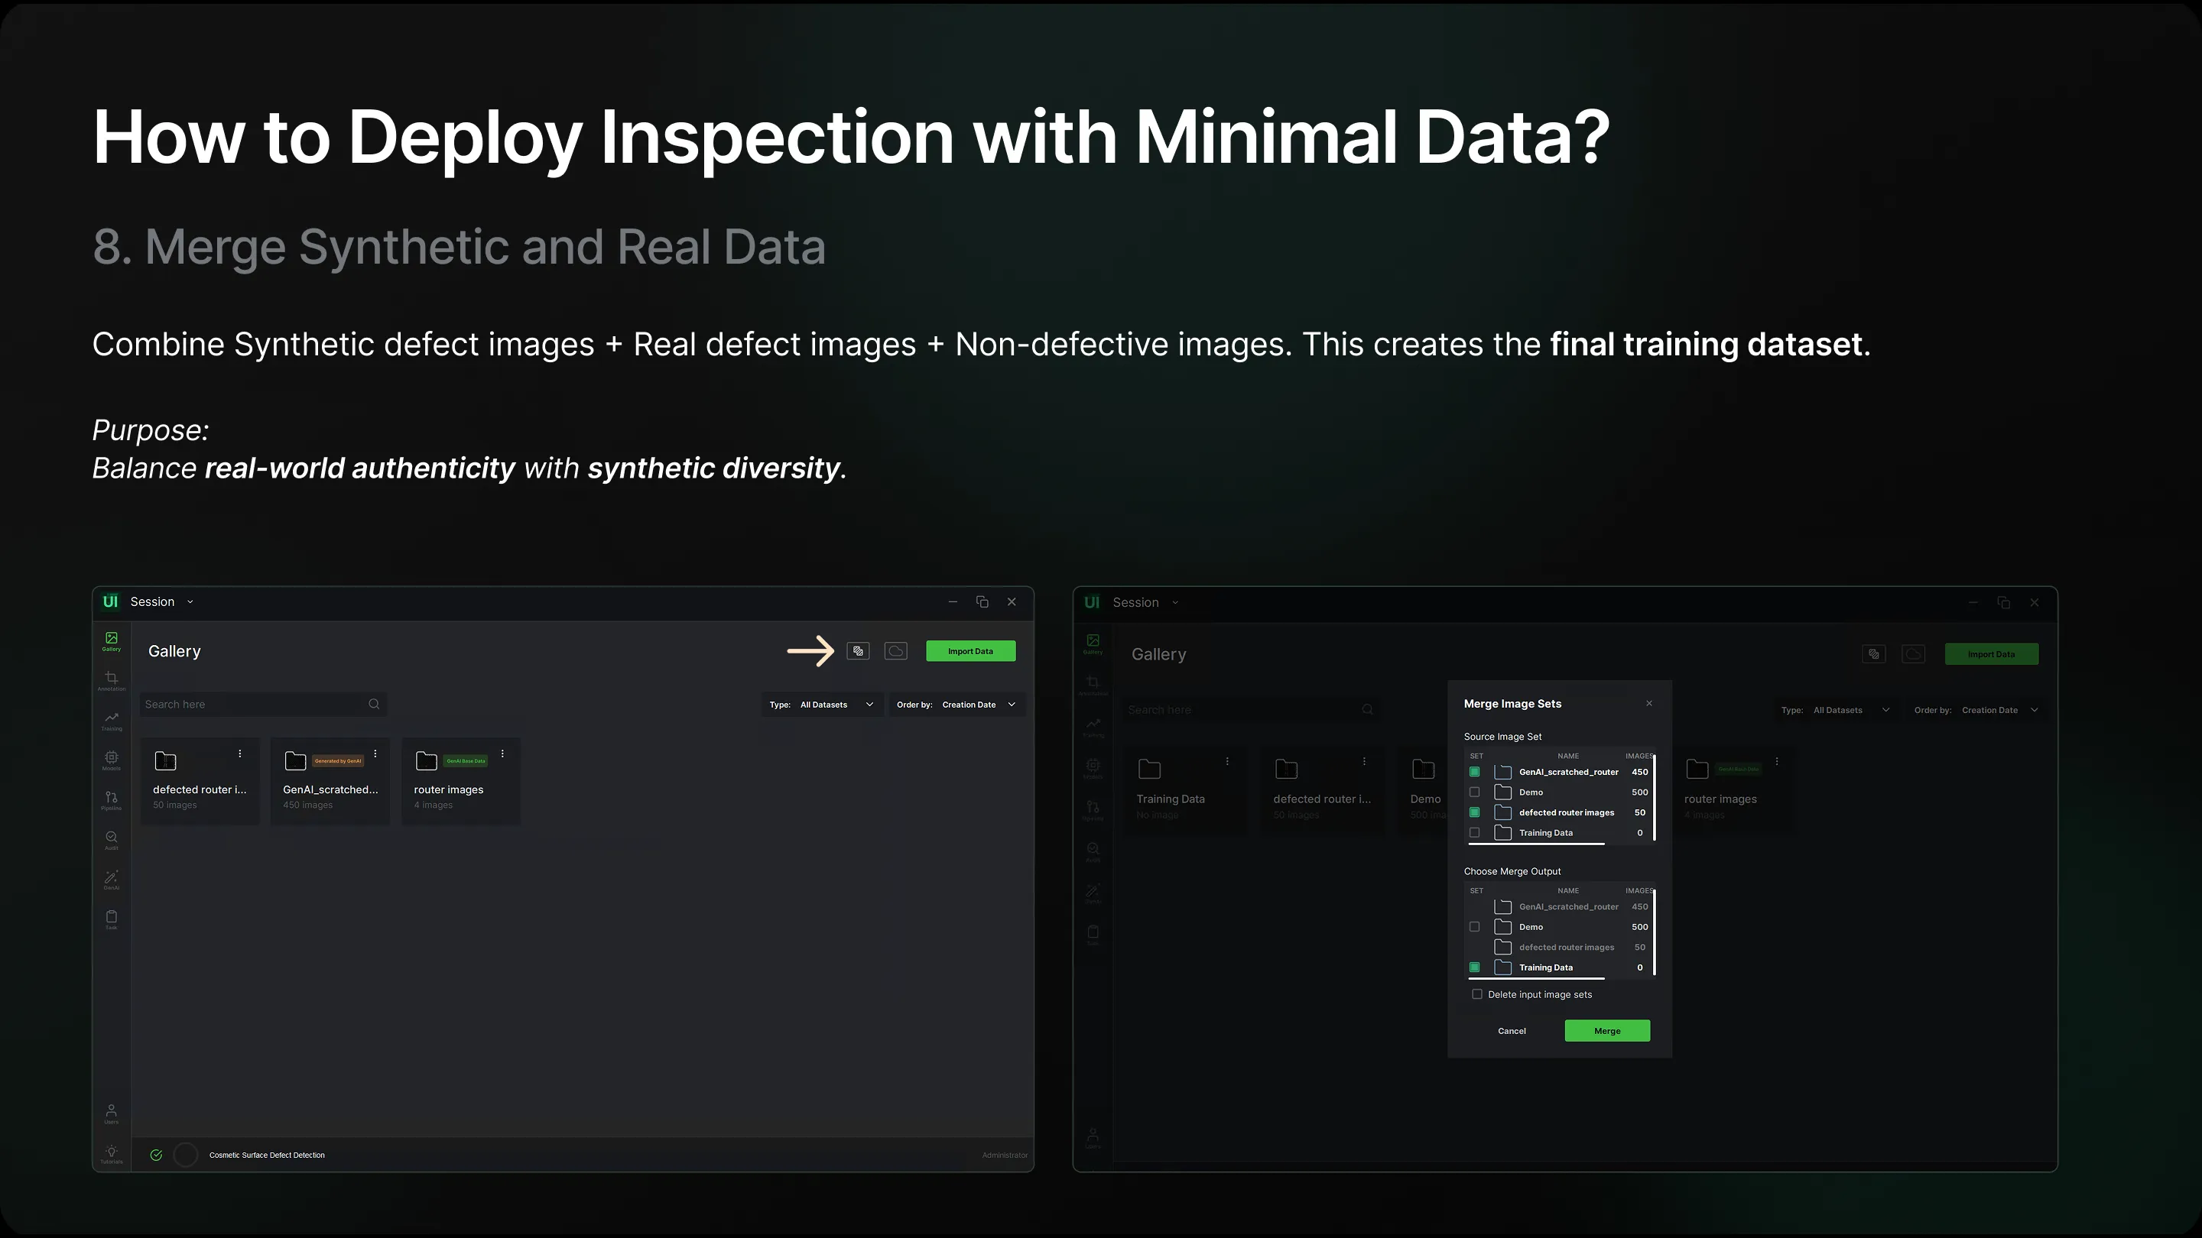The height and width of the screenshot is (1238, 2202).
Task: Click the Search here field in the left window
Action: 263,704
